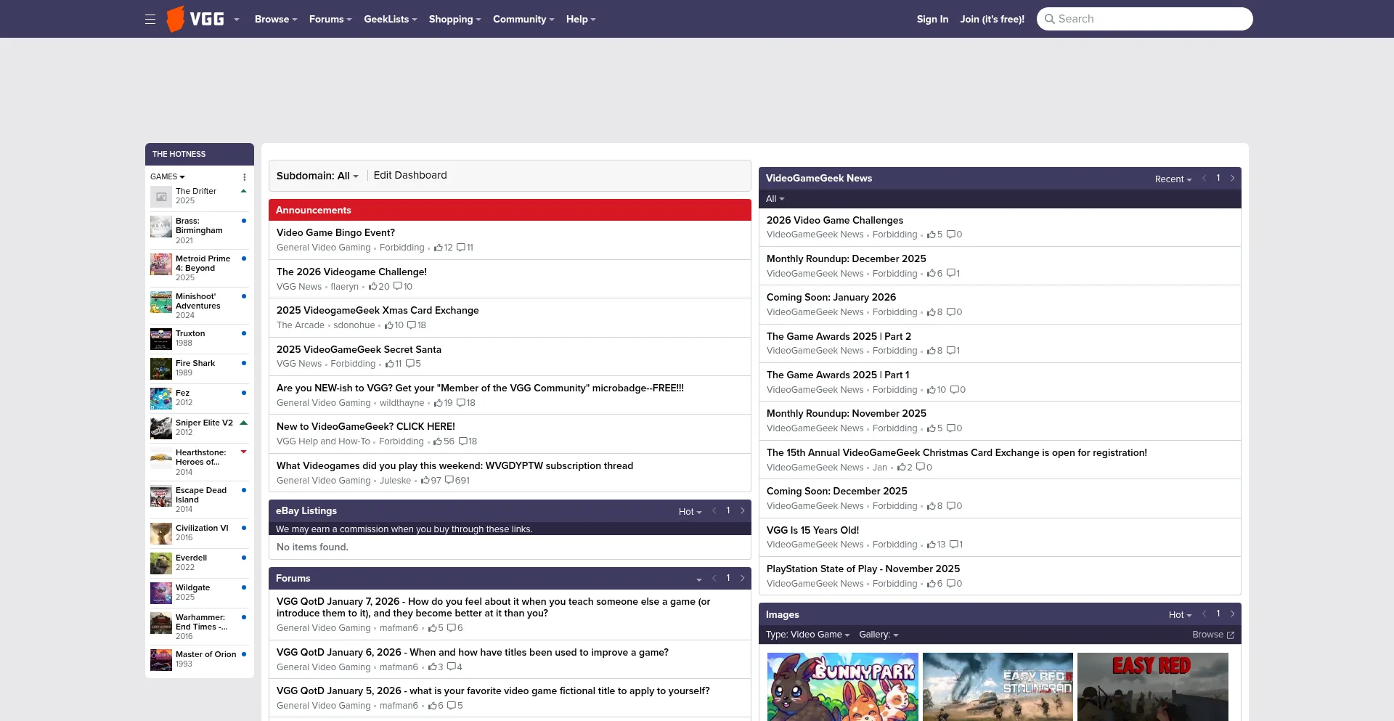Open the Browse menu

275,20
